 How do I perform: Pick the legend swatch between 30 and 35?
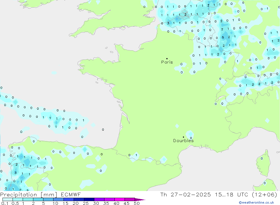pyautogui.click(x=99, y=199)
